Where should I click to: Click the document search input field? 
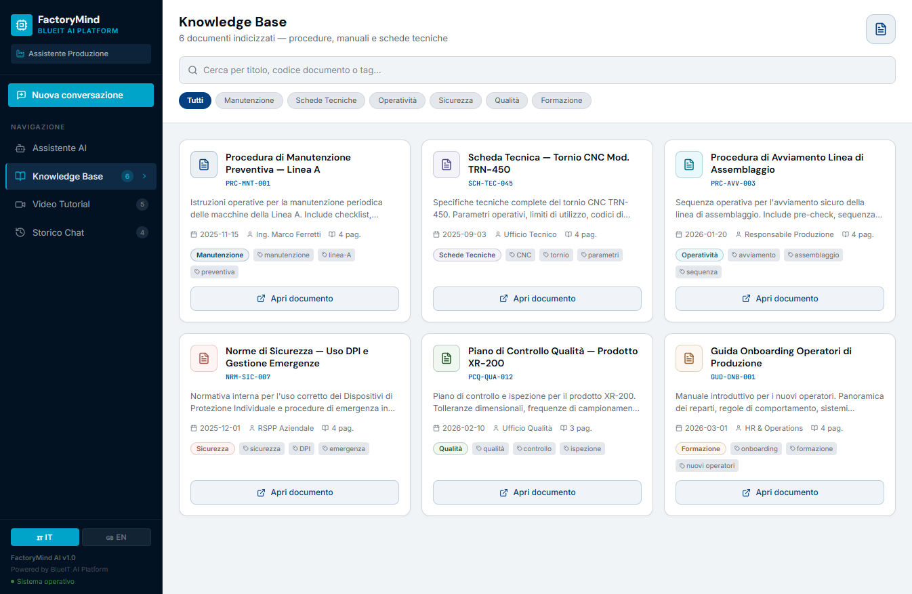pyautogui.click(x=537, y=70)
